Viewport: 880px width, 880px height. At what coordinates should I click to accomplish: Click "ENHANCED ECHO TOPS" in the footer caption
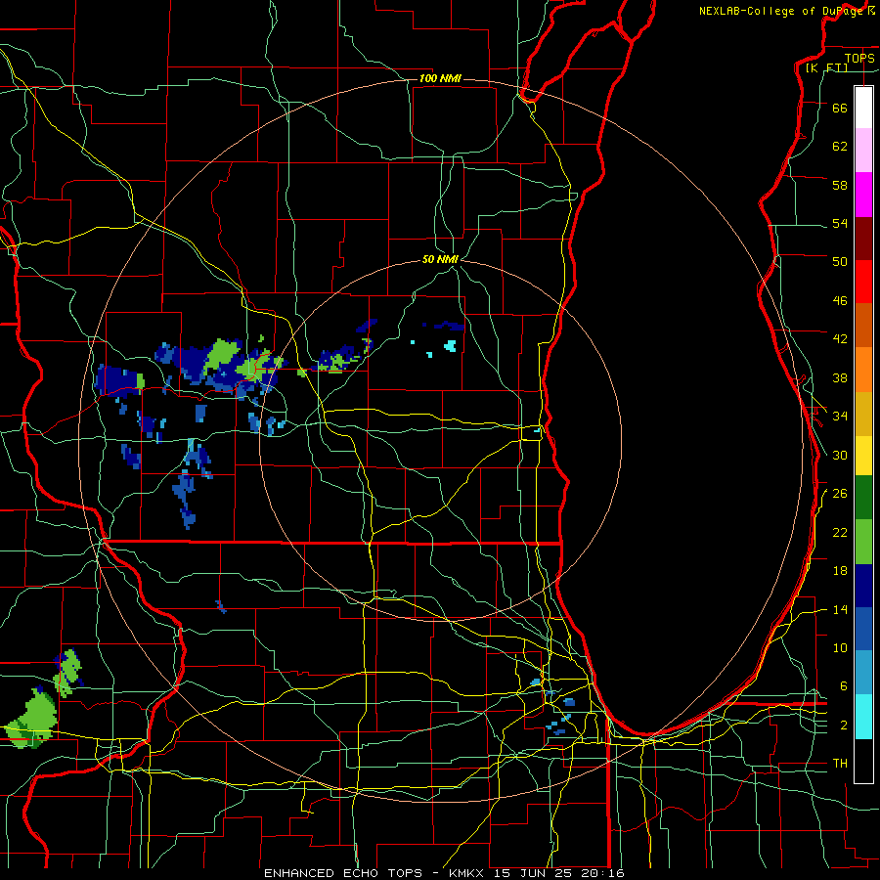point(343,873)
